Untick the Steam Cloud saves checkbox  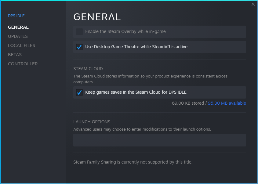tap(79, 92)
